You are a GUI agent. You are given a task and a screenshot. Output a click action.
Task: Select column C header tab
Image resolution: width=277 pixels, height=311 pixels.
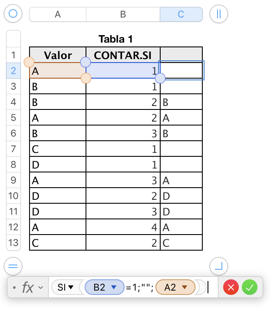click(x=181, y=14)
